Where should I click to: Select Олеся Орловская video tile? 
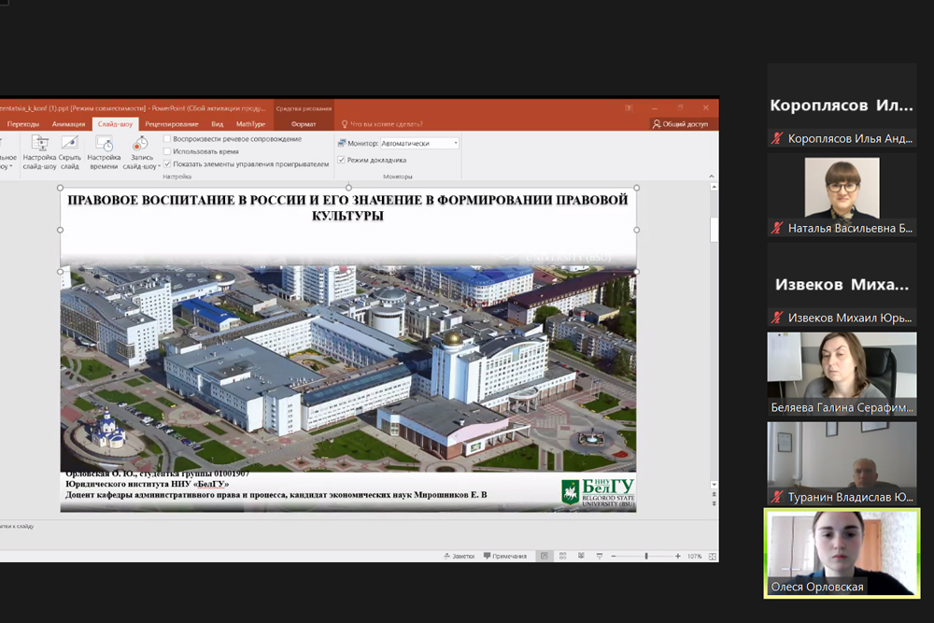(842, 552)
